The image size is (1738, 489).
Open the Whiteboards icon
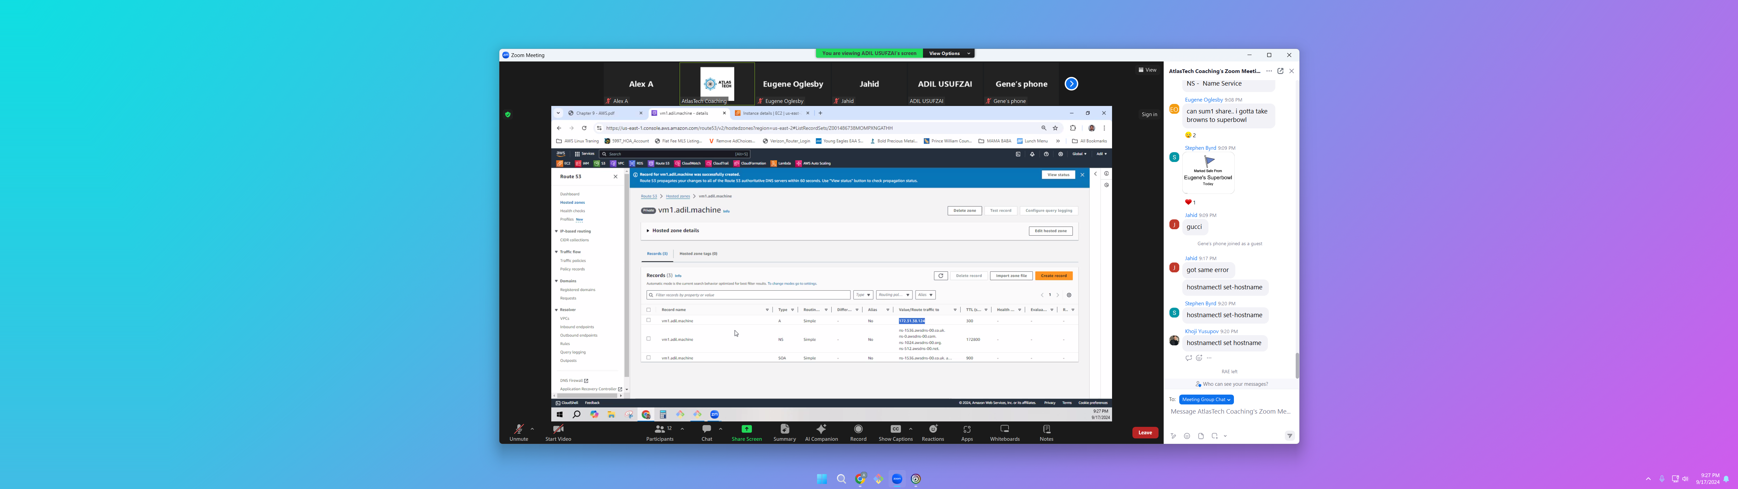pos(1005,430)
